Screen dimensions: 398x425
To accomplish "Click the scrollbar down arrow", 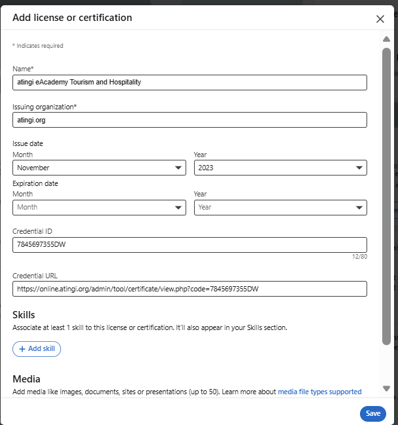I will (386, 389).
